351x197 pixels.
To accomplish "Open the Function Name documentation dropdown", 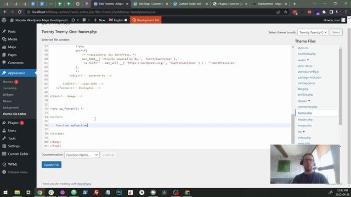I will pos(82,155).
